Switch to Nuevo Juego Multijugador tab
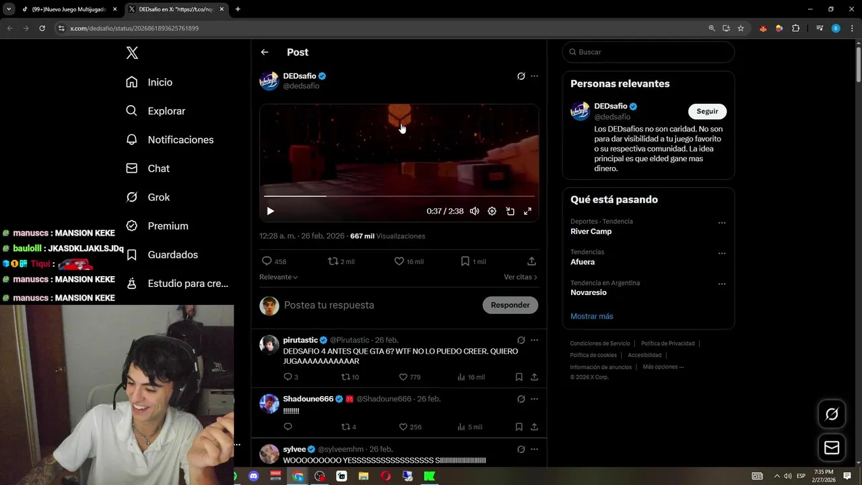The height and width of the screenshot is (485, 862). point(68,9)
